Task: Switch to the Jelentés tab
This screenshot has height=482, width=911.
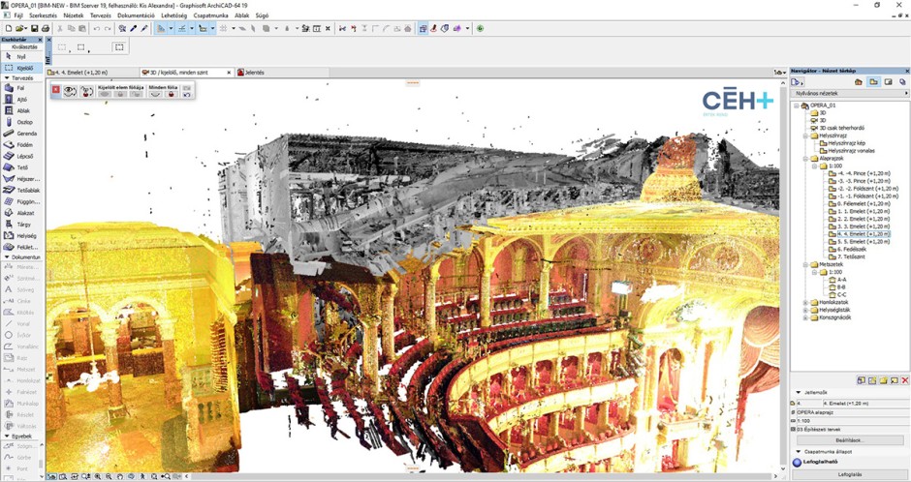Action: click(255, 73)
